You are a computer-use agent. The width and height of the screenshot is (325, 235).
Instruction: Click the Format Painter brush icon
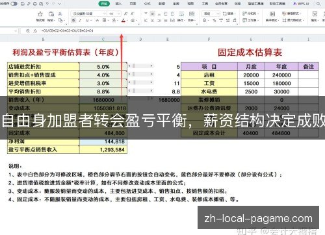[40, 14]
